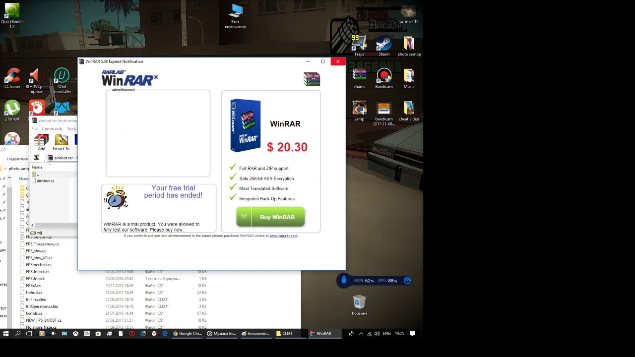Maximize the WinRAR Expired Notification window

[322, 61]
